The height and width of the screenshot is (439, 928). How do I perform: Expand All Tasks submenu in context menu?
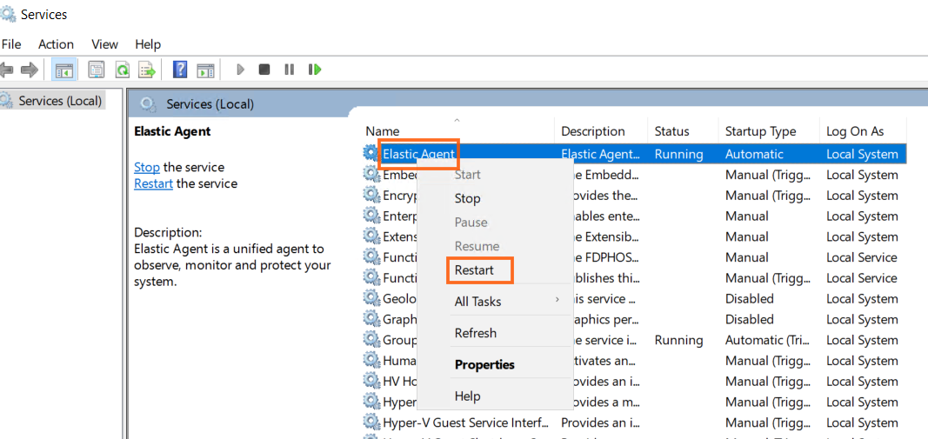(495, 302)
